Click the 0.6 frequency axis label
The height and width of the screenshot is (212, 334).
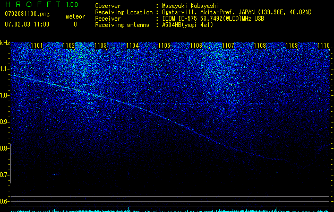[x=5, y=201]
